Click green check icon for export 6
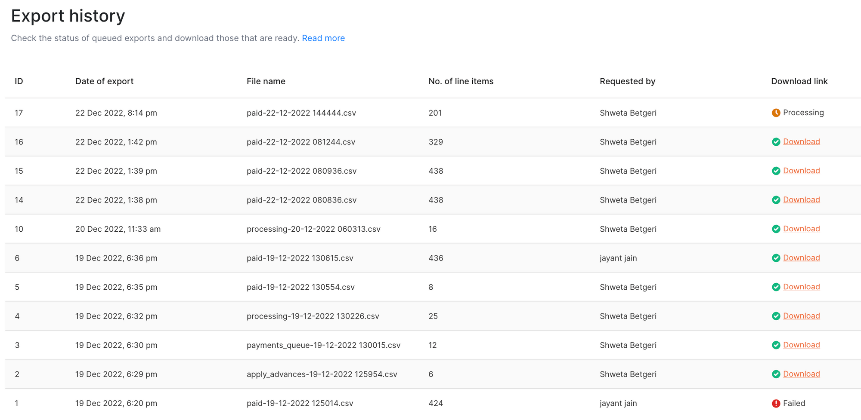 [x=776, y=258]
